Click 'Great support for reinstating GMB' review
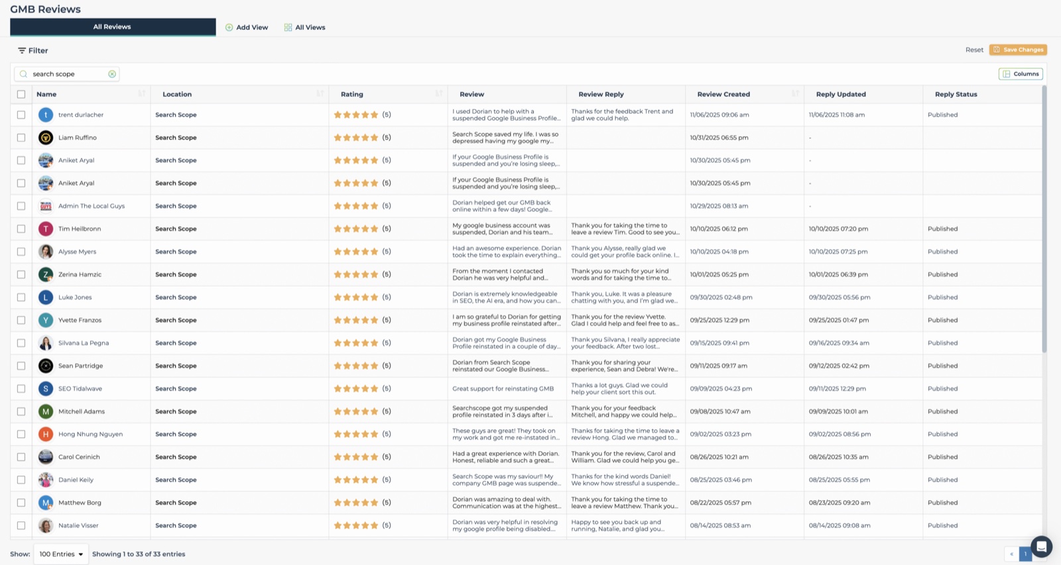1061x565 pixels. [503, 389]
